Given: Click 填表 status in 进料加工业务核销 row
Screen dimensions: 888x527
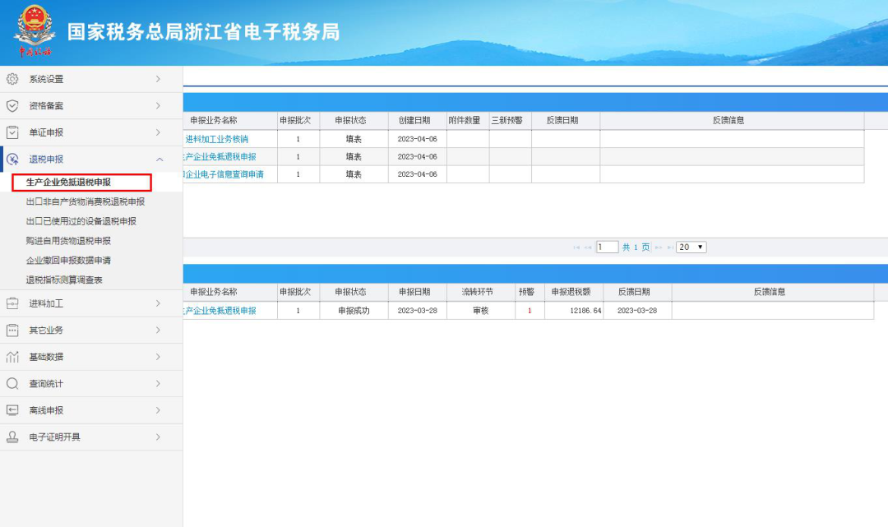Looking at the screenshot, I should (354, 139).
